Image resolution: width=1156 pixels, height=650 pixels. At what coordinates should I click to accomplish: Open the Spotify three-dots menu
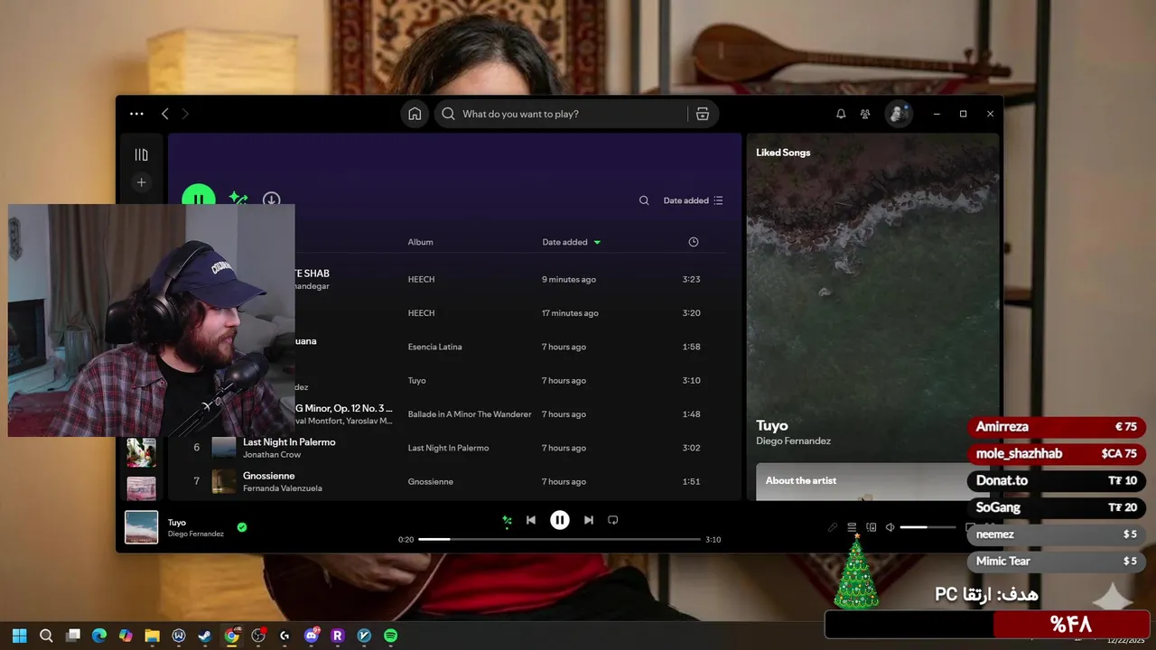(136, 114)
